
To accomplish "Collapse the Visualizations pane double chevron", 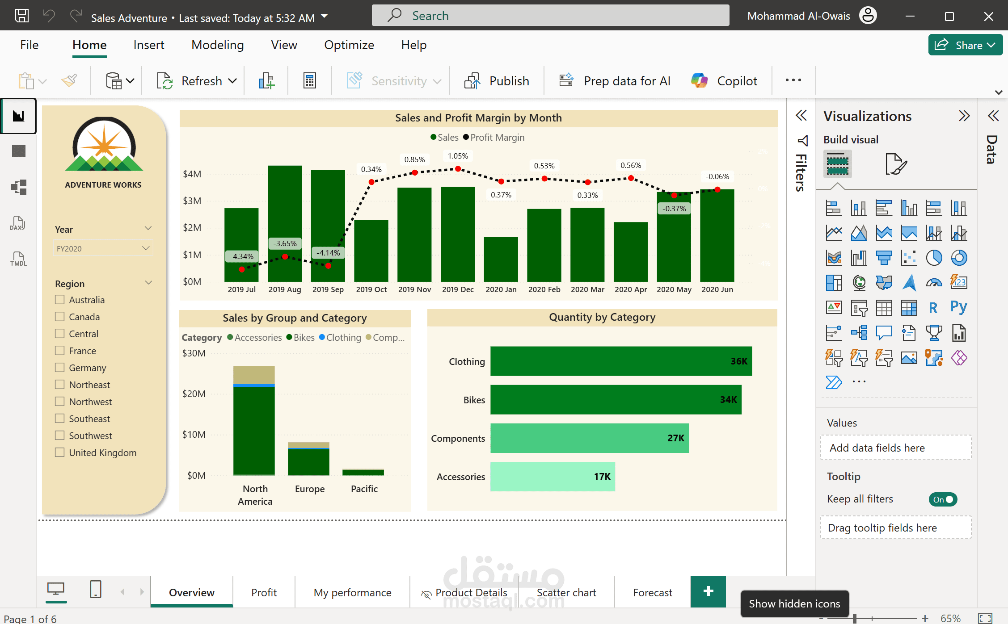I will (x=964, y=116).
